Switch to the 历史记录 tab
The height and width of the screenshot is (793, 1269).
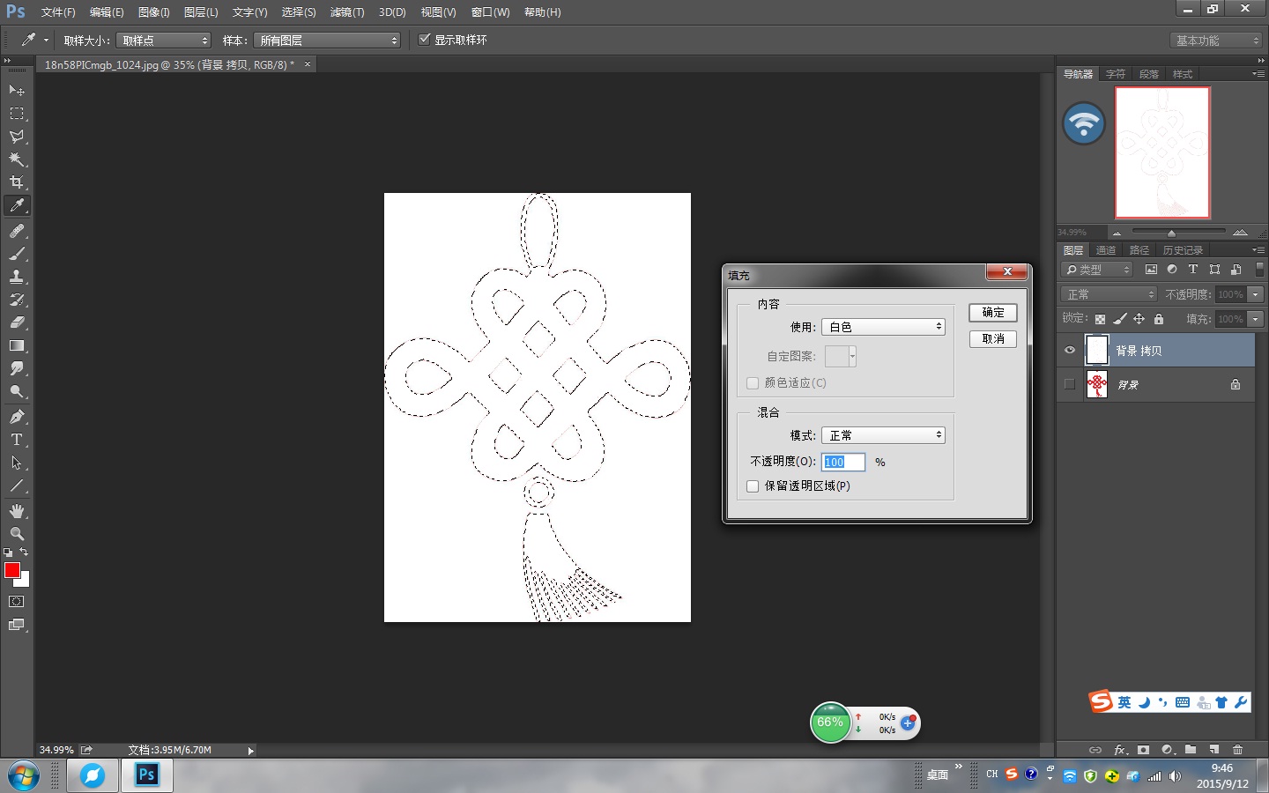[1183, 250]
